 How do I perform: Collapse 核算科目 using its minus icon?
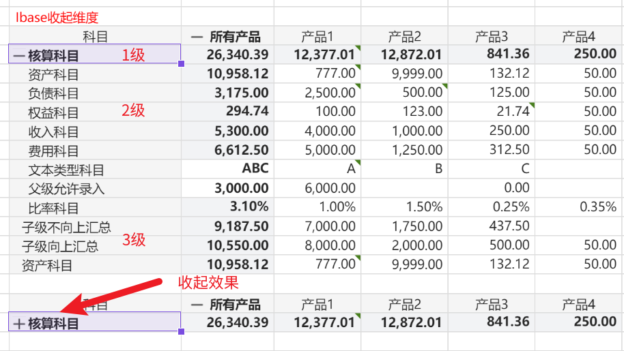point(19,56)
